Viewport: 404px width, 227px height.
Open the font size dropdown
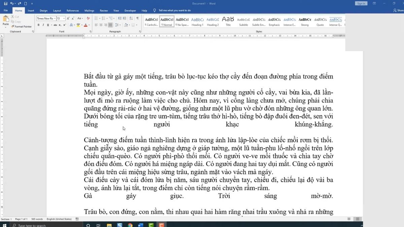(x=64, y=18)
